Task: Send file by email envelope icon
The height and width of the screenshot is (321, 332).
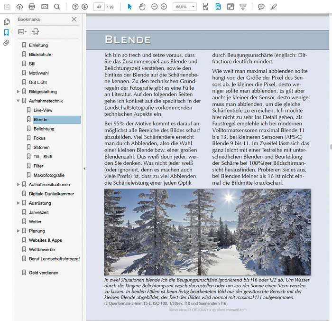Action: pyautogui.click(x=45, y=7)
